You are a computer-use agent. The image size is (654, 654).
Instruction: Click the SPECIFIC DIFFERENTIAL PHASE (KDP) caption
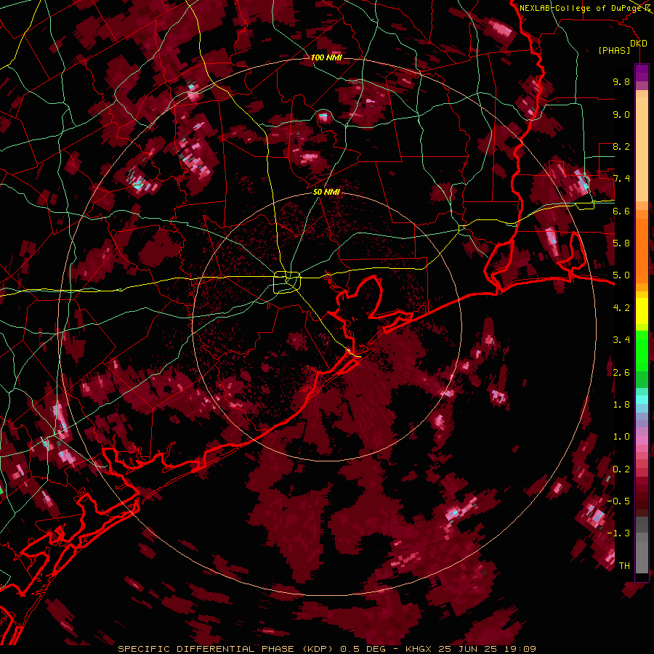[x=227, y=649]
